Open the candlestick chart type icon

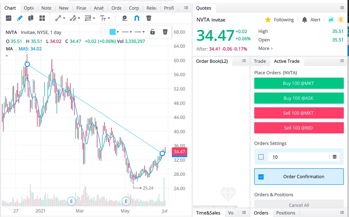coord(31,18)
